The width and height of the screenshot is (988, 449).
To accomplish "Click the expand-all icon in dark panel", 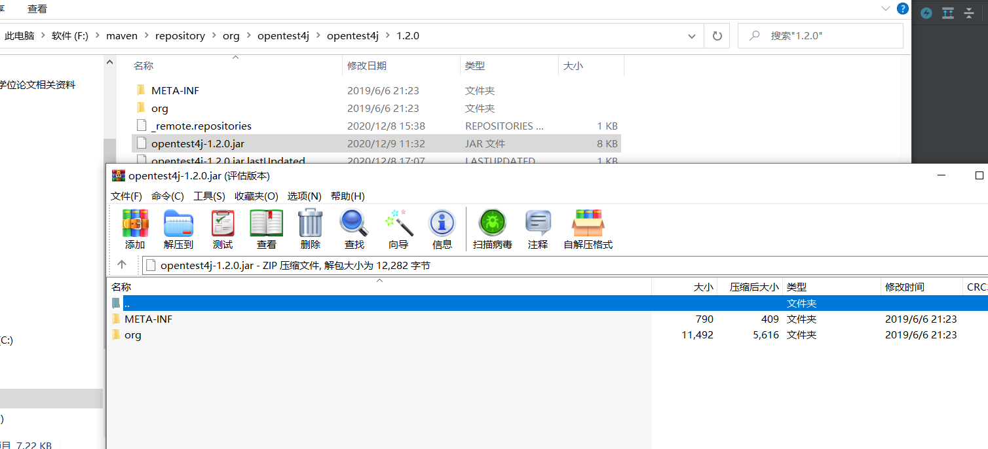I will [947, 13].
